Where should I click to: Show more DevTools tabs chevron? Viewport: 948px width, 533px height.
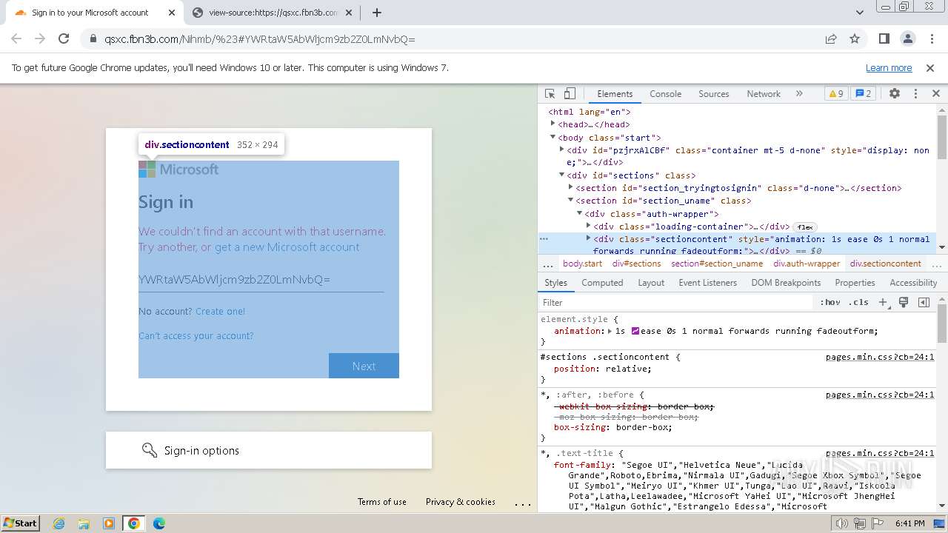799,94
